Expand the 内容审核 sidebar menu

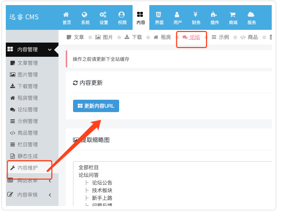(50, 195)
